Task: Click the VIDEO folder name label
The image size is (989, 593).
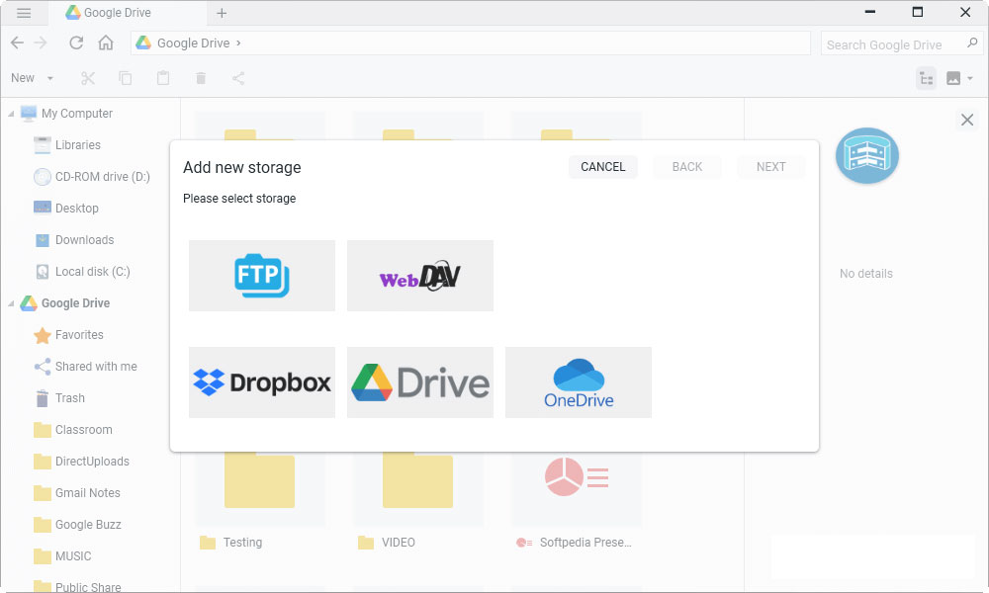Action: 398,543
